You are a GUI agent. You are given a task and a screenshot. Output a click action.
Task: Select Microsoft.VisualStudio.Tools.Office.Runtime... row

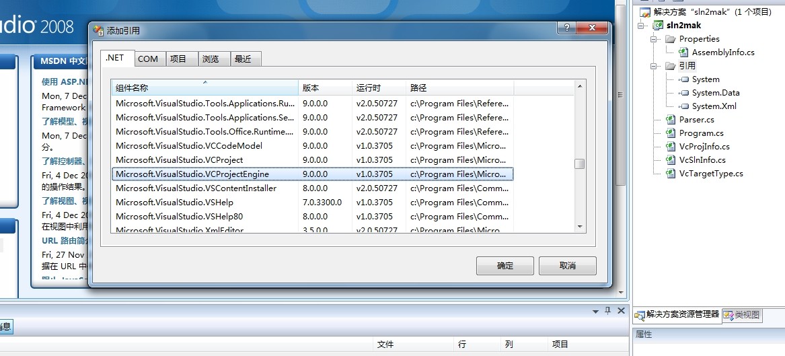312,132
